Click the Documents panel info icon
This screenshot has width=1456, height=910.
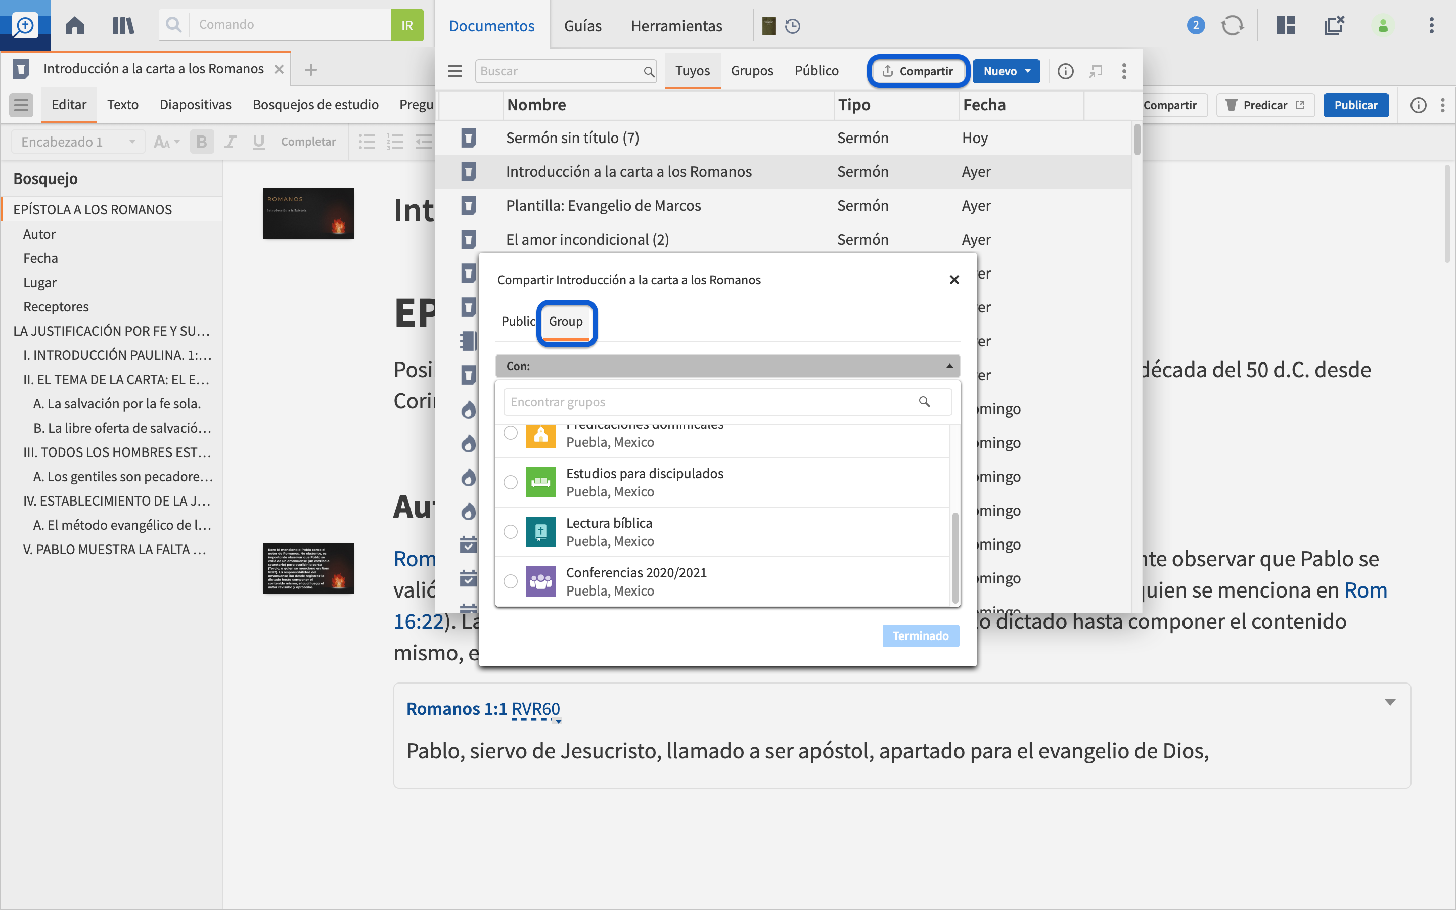(x=1066, y=71)
